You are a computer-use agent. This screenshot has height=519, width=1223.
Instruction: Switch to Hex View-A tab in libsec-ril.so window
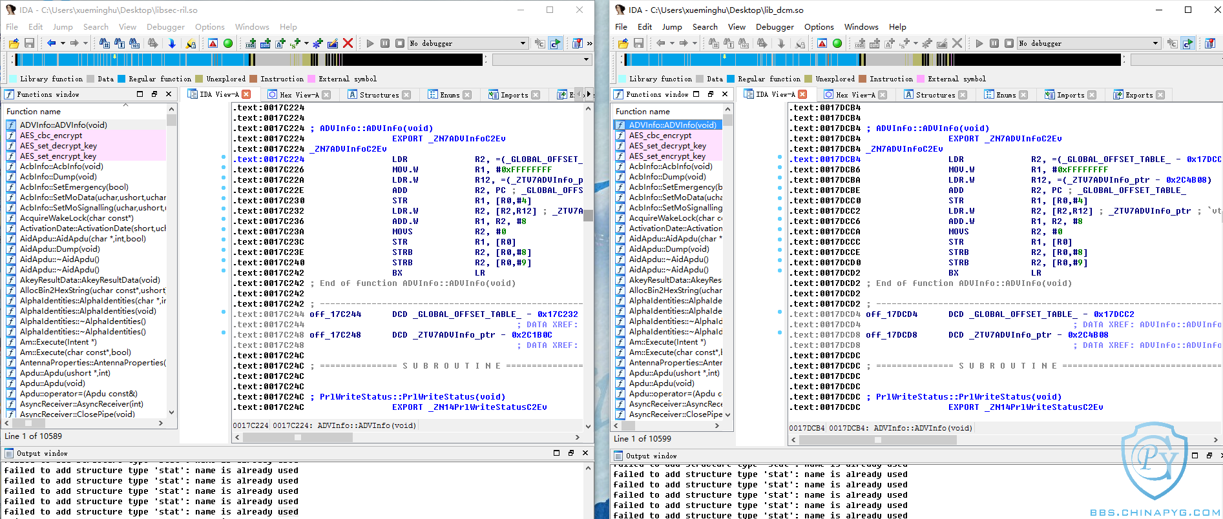click(300, 95)
